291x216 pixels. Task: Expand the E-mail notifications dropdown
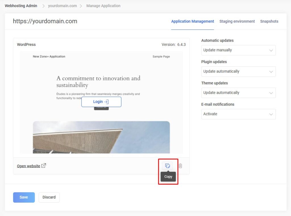click(238, 114)
